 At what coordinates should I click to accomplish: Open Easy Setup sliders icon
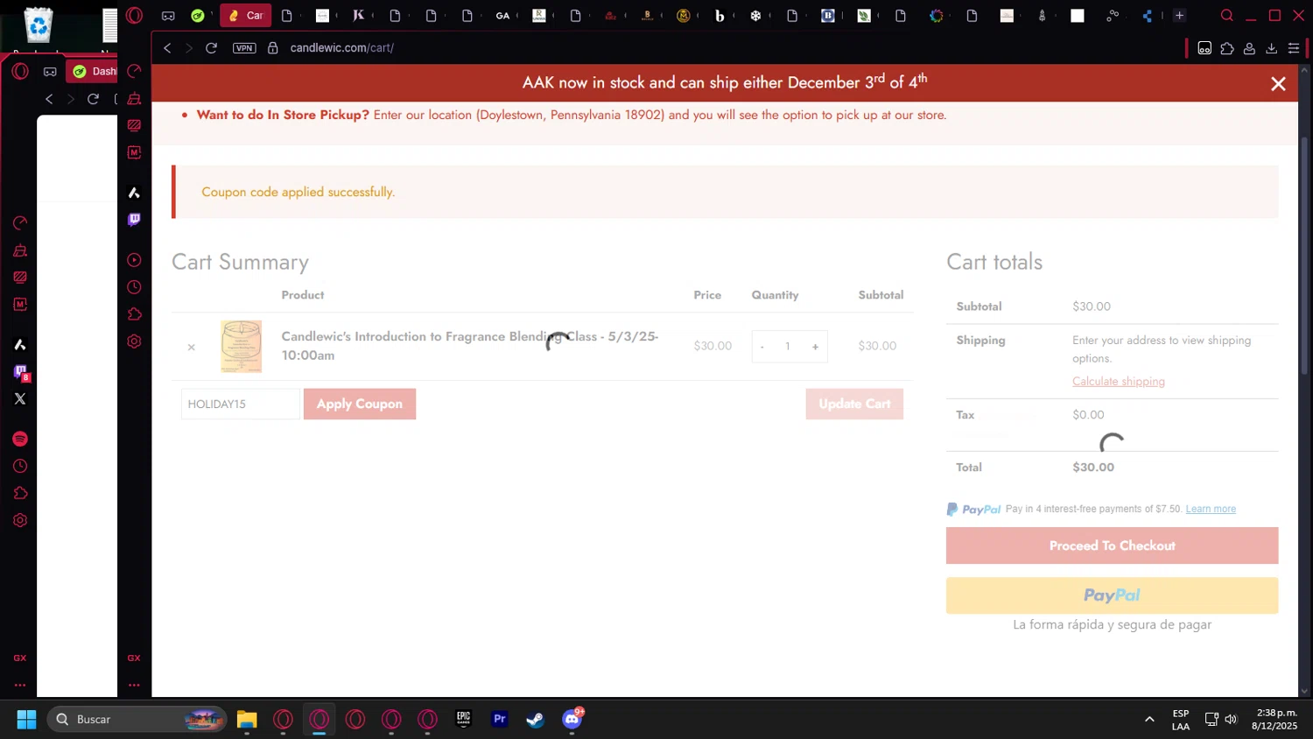(1294, 48)
